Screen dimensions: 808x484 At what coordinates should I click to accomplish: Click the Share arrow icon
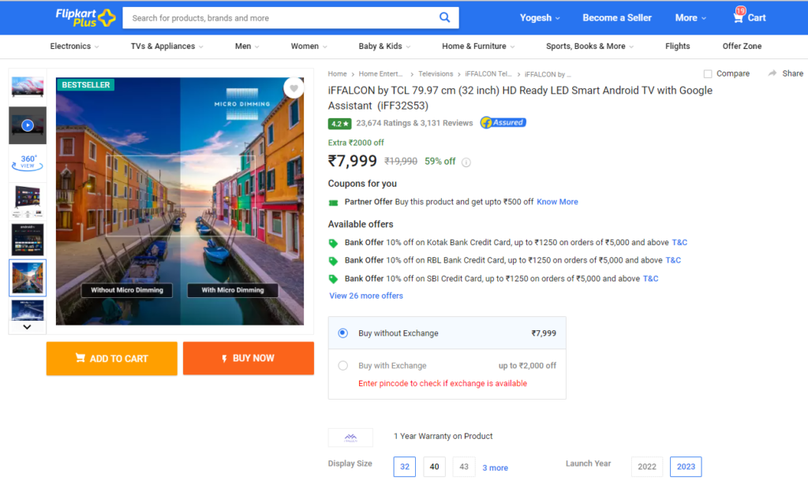(772, 73)
